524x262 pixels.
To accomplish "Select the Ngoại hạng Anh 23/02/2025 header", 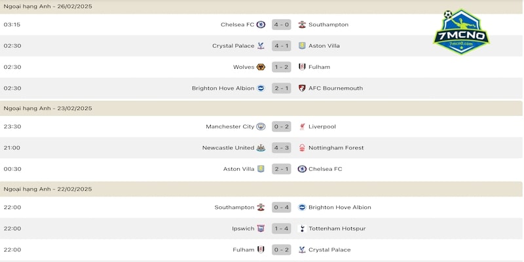I will tap(47, 108).
